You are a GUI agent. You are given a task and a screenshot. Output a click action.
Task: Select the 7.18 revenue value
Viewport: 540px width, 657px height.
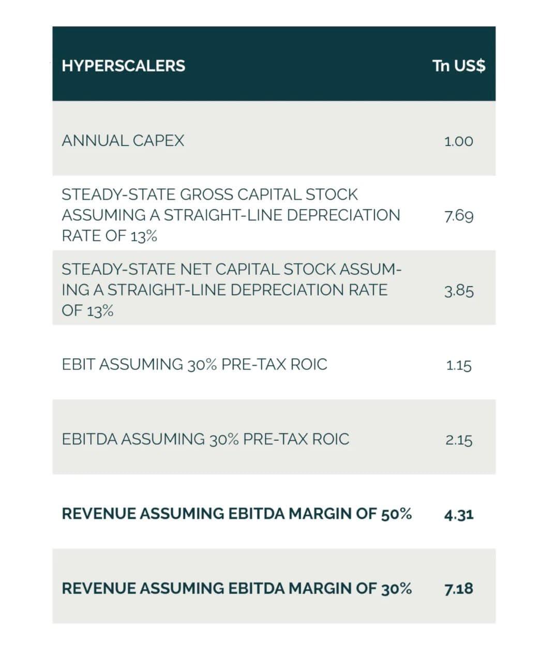click(459, 589)
